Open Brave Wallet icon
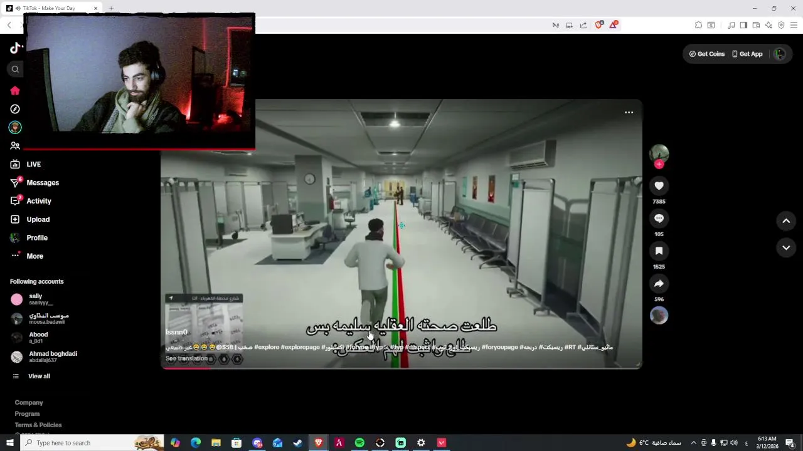 pos(756,25)
